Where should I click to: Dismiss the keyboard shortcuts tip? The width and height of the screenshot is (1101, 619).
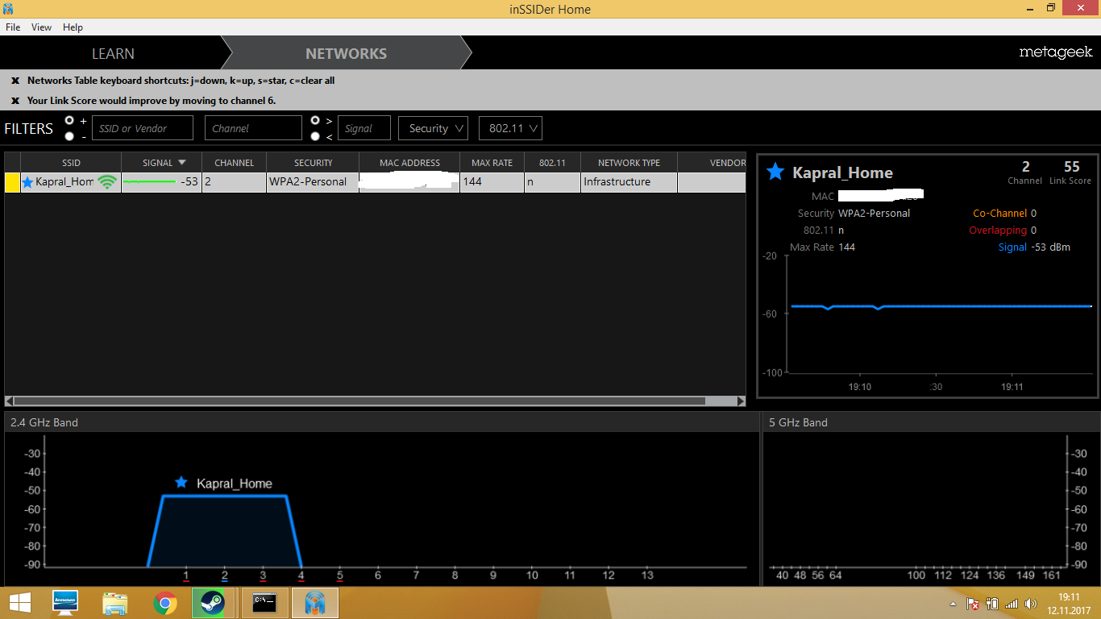point(15,81)
